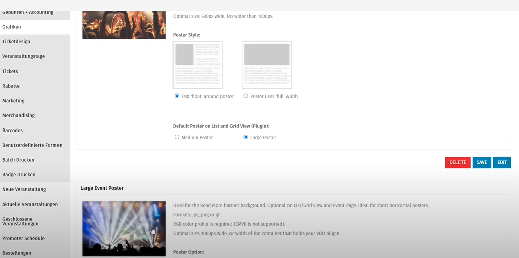This screenshot has height=258, width=519.
Task: Choose Medium Poster as default poster
Action: point(177,137)
